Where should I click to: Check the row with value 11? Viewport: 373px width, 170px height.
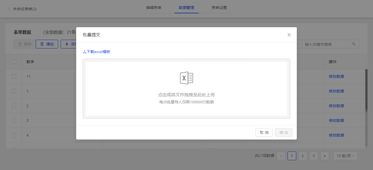point(14,76)
